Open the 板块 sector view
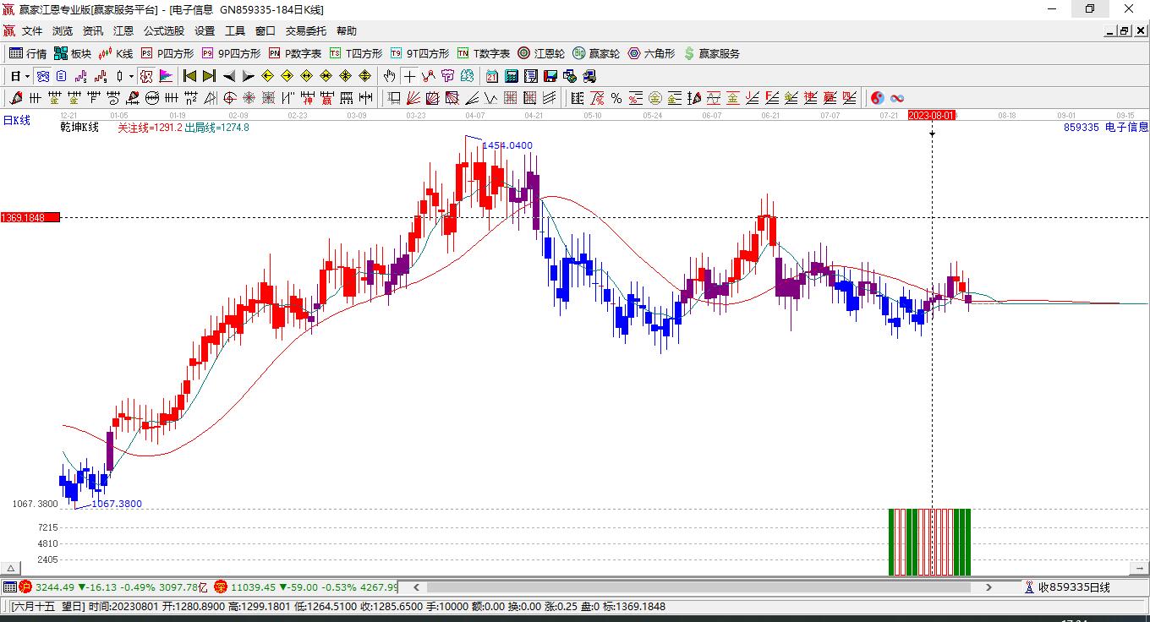 (73, 53)
